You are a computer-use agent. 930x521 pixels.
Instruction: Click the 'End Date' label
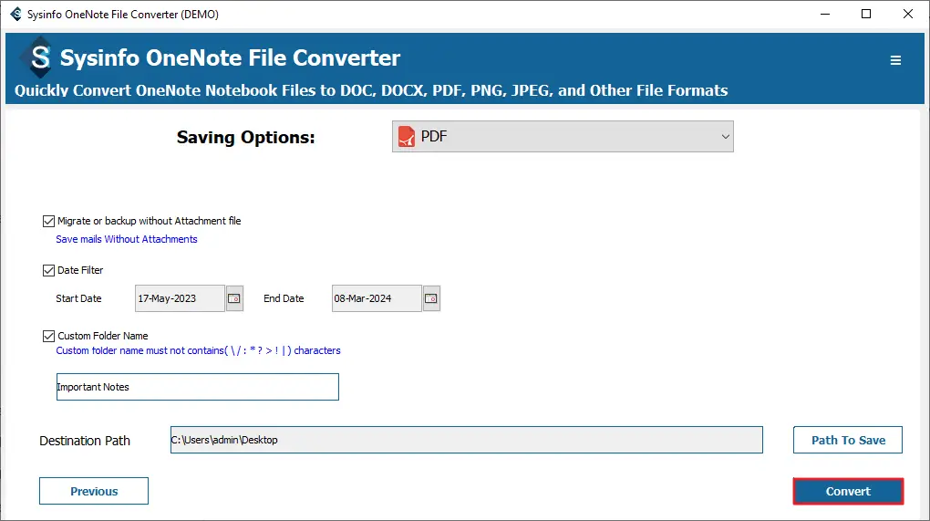point(284,298)
